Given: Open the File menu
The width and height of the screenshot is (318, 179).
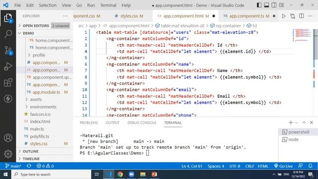Looking at the screenshot, I should (x=17, y=5).
